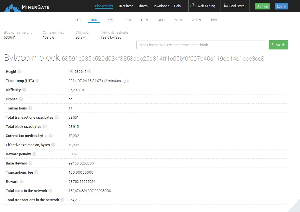The width and height of the screenshot is (300, 212).
Task: Click total transactions value 854,217
Action: 75,200
